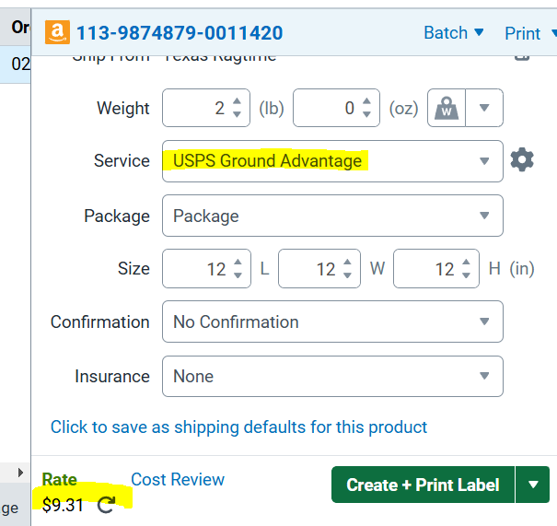Click save as shipping defaults link

click(238, 427)
